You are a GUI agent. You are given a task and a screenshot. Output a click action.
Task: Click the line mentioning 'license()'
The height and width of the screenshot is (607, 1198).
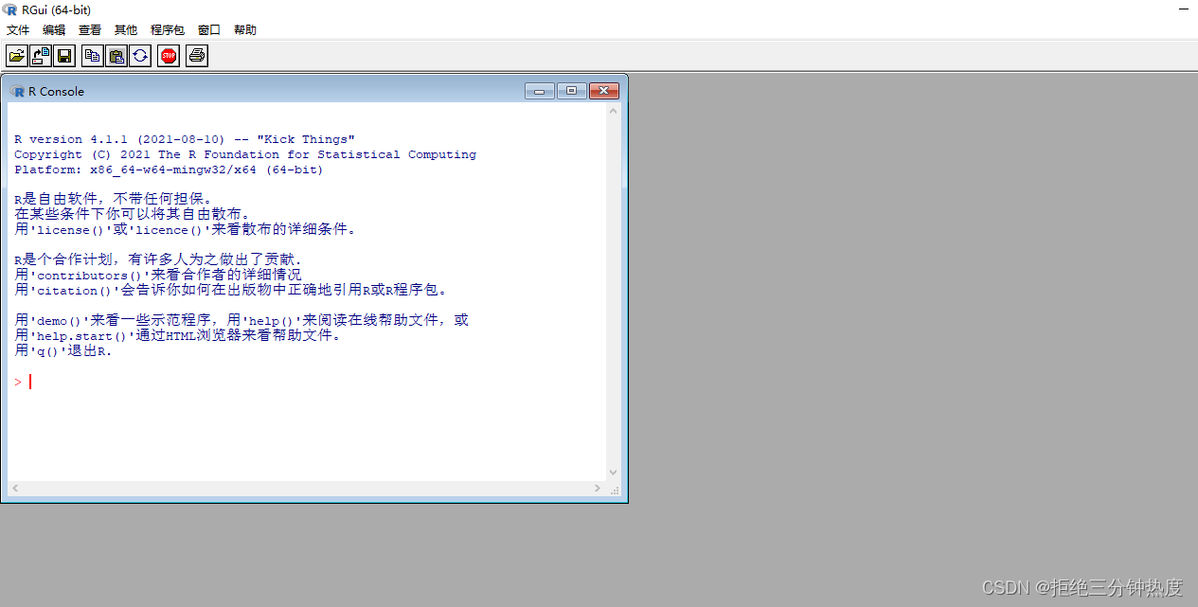point(186,229)
